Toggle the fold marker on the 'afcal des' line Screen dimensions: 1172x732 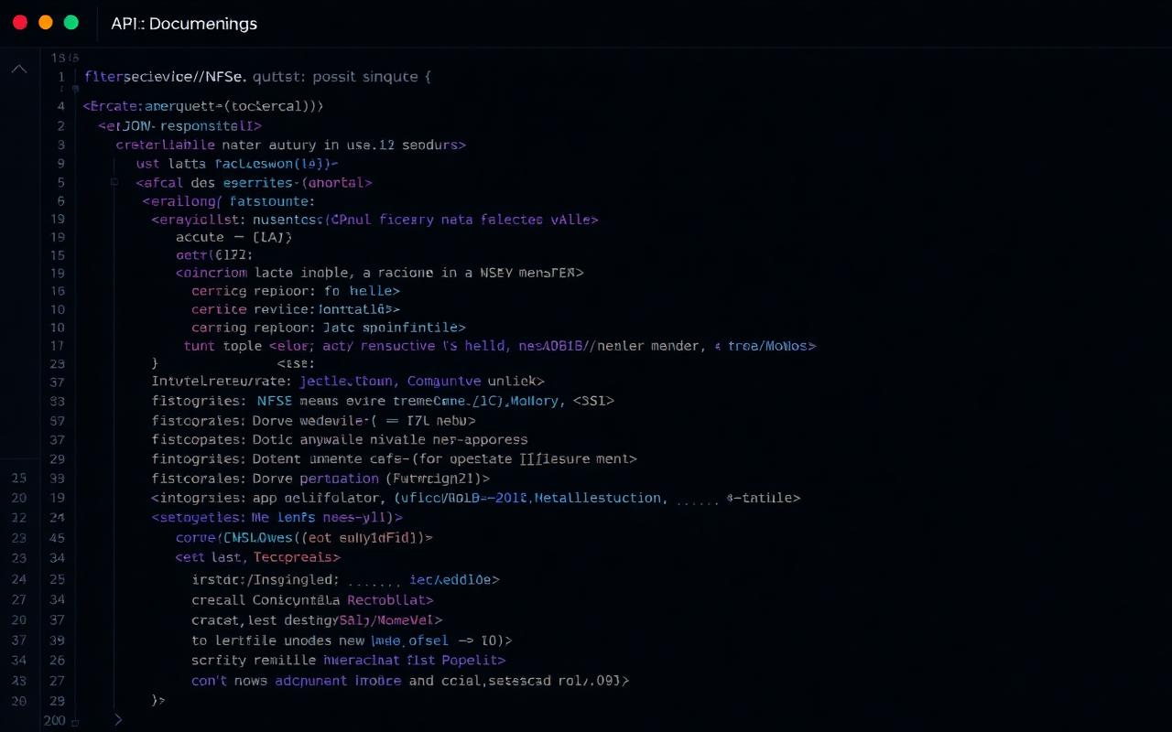point(114,182)
